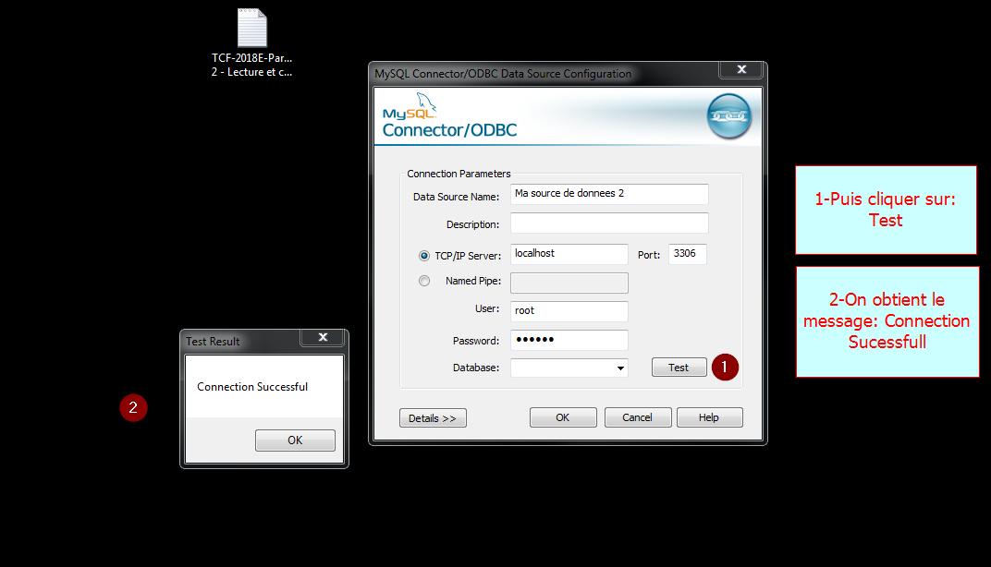Screen dimensions: 991x567
Task: Click the red number 2 marker
Action: [133, 406]
